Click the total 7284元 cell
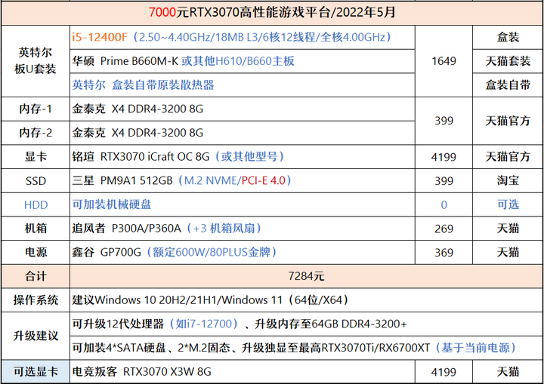The height and width of the screenshot is (384, 544). 306,277
